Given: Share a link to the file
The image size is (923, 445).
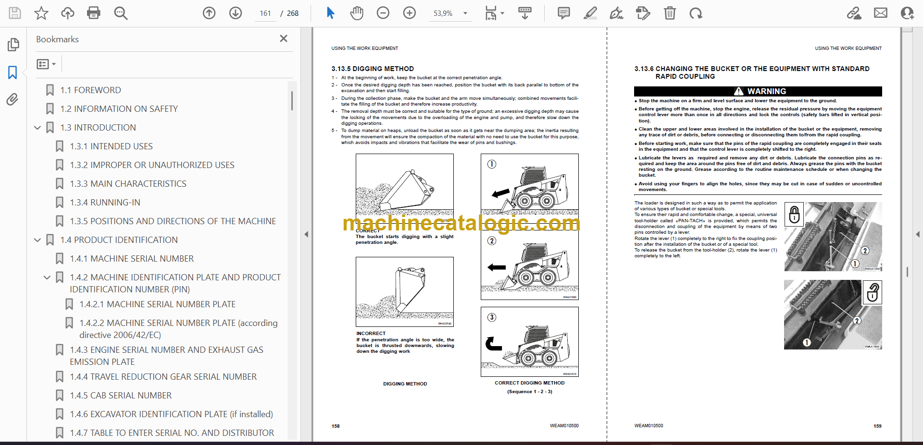Looking at the screenshot, I should click(x=854, y=13).
